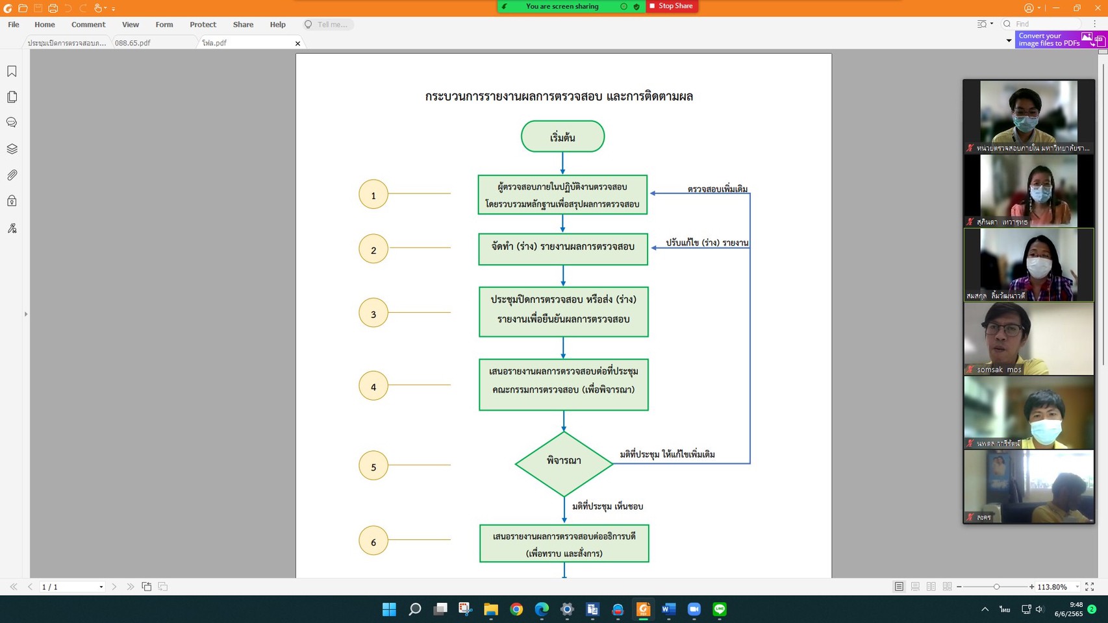The height and width of the screenshot is (623, 1108).
Task: Expand the document tab list arrow
Action: pyautogui.click(x=1009, y=40)
